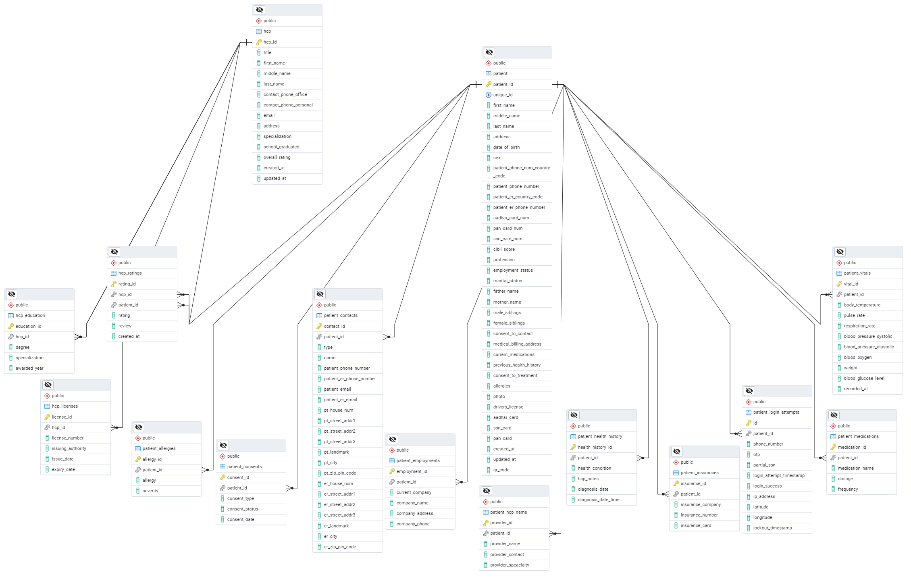Click the patient table name icon
The width and height of the screenshot is (911, 579).
tap(489, 74)
